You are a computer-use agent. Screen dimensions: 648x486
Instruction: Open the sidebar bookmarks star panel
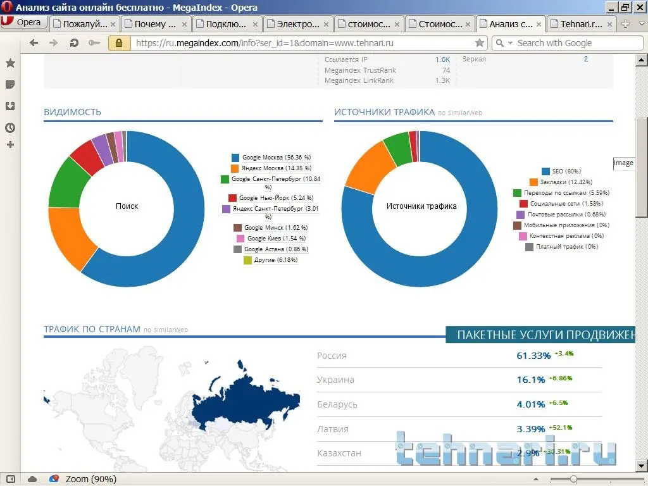point(10,63)
